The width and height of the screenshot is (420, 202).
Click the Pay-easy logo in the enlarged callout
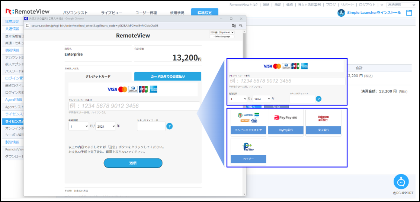[x=248, y=148]
